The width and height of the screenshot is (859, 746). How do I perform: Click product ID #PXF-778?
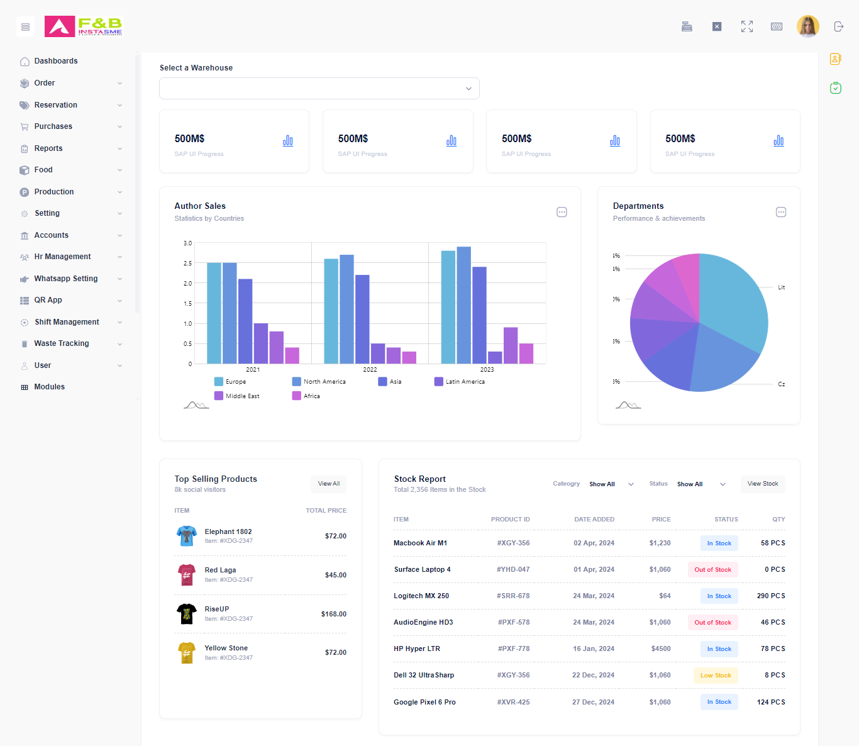coord(514,649)
